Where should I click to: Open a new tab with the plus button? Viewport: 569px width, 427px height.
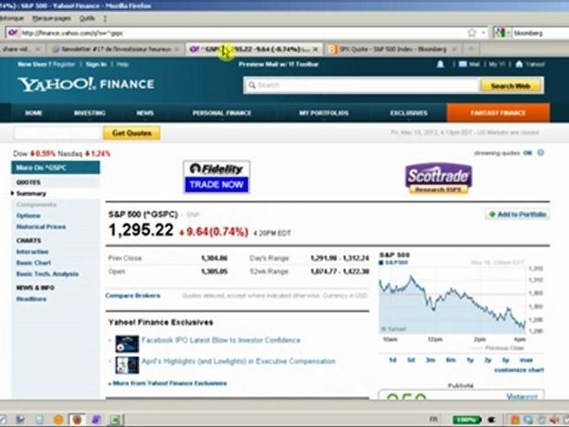(471, 49)
